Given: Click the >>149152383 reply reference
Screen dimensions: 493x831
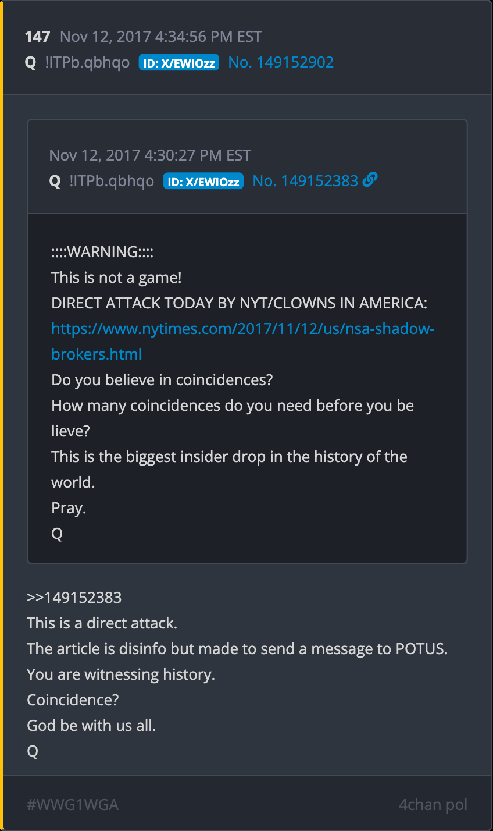Looking at the screenshot, I should click(x=74, y=598).
